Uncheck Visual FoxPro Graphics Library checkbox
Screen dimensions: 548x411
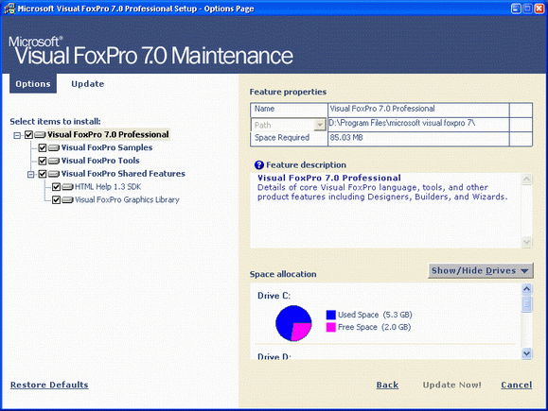tap(56, 200)
